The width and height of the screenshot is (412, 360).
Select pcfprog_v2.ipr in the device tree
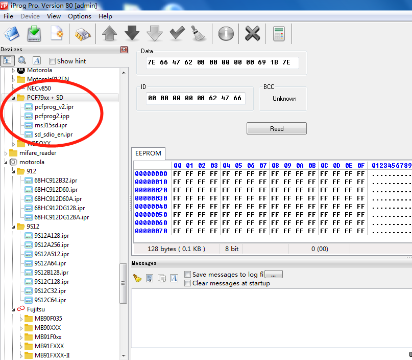point(54,107)
